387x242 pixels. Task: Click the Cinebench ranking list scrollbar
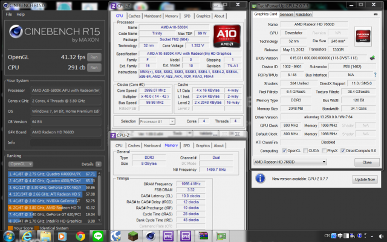click(x=99, y=197)
